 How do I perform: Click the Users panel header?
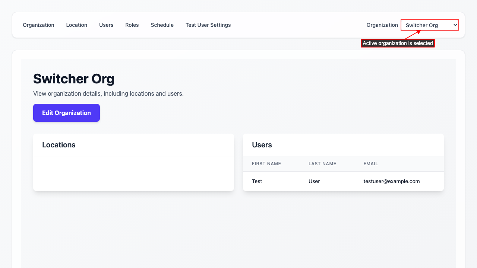pyautogui.click(x=262, y=145)
